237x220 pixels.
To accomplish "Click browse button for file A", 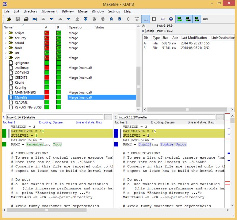I will point(108,118).
